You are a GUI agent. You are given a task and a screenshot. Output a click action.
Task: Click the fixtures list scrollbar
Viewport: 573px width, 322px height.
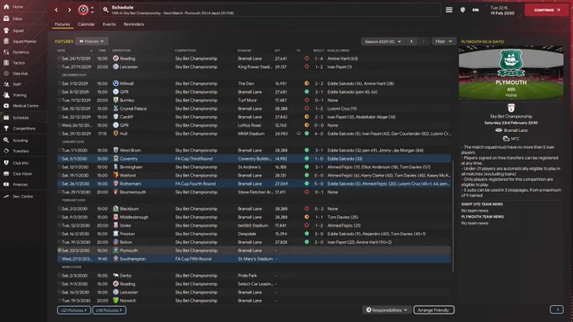click(x=453, y=215)
